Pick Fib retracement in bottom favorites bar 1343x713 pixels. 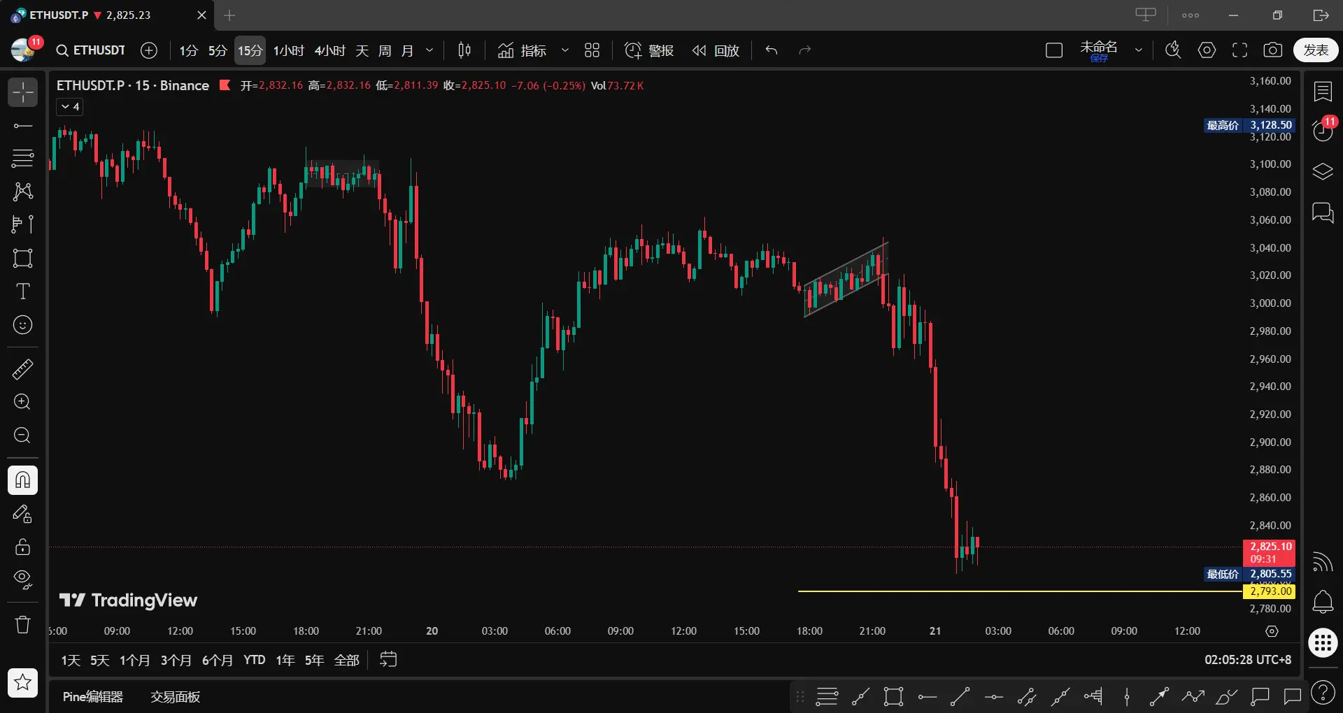tap(826, 696)
